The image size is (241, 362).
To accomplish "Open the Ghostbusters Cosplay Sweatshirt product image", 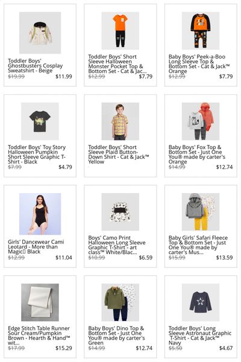I will 40,33.
